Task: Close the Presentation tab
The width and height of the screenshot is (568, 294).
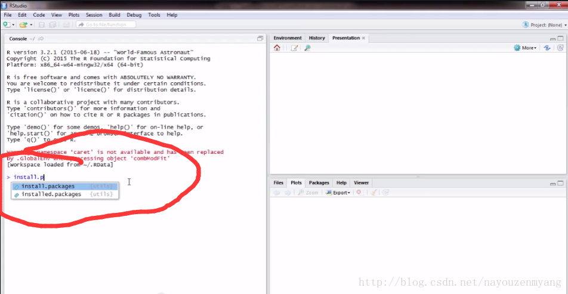Action: click(x=363, y=38)
